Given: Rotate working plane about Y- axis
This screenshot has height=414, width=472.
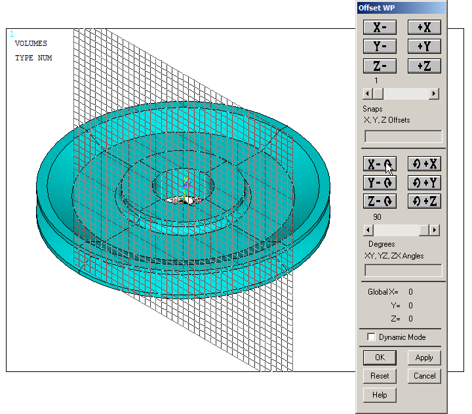Looking at the screenshot, I should 380,182.
